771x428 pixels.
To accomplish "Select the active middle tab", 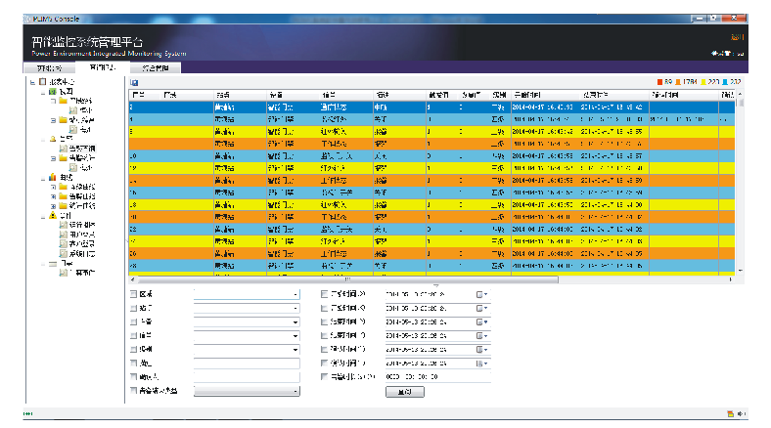I will click(x=103, y=67).
